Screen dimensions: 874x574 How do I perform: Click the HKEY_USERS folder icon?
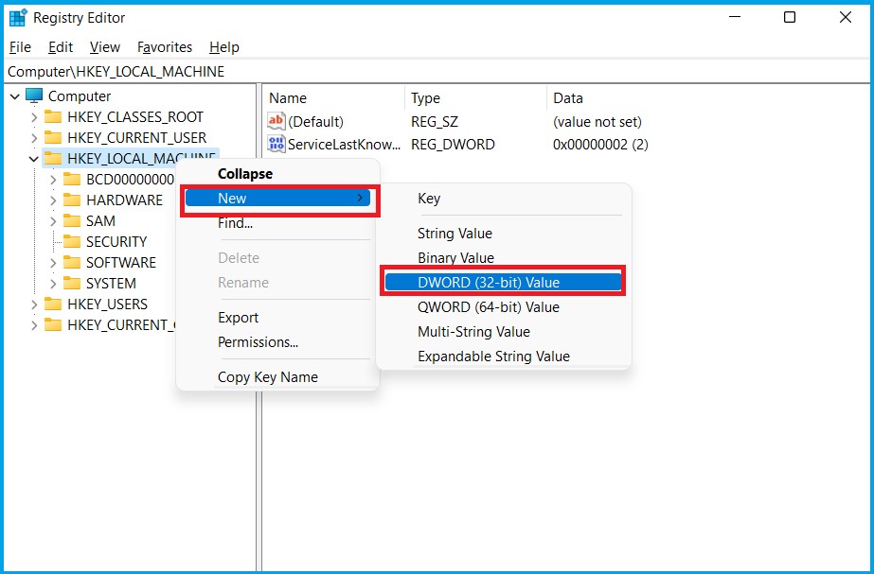[x=53, y=304]
